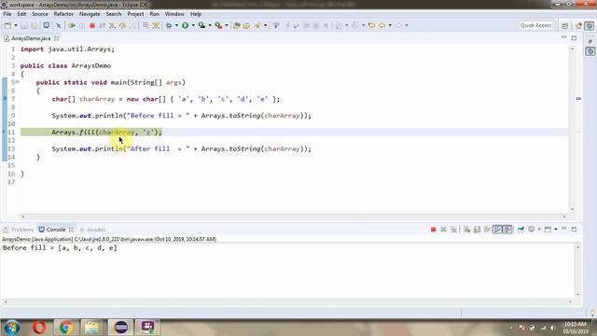This screenshot has width=597, height=336.
Task: Open the Help menu
Action: pos(196,14)
